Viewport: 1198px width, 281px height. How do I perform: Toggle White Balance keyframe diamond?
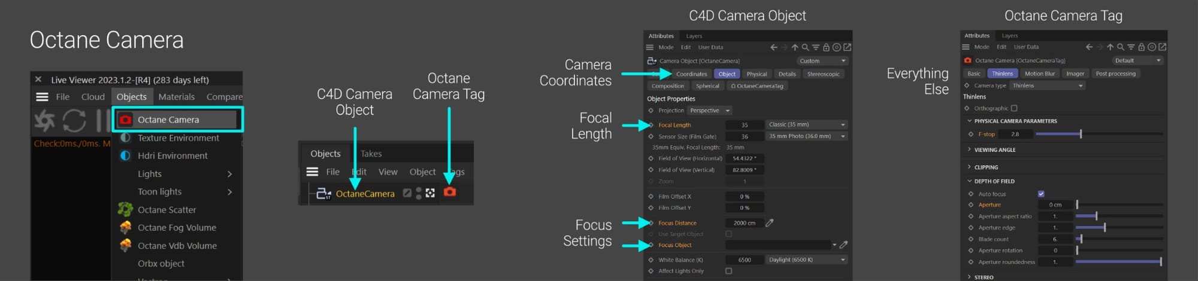tap(651, 260)
